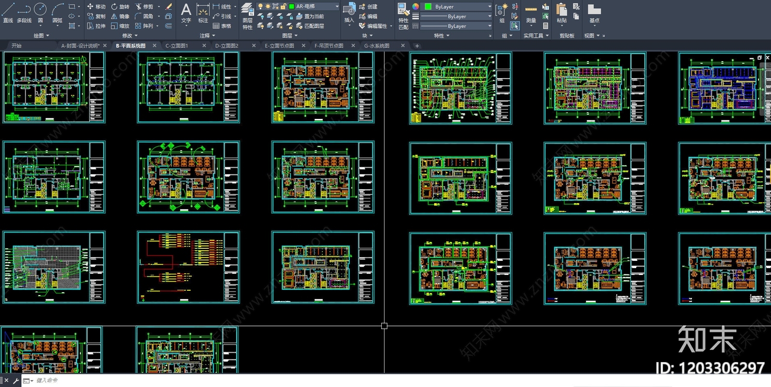
Task: Use the Trim (修剪) tool
Action: pyautogui.click(x=144, y=7)
